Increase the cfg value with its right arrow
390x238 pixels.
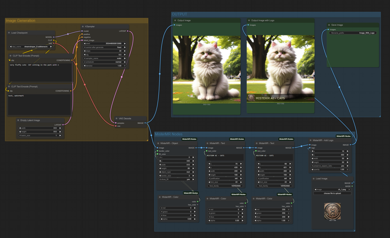point(125,55)
